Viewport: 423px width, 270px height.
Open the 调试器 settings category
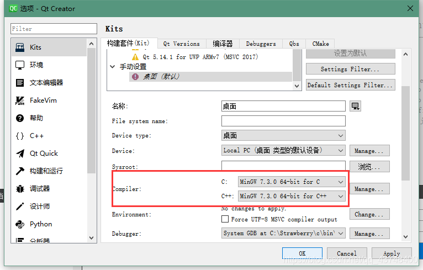coord(49,189)
